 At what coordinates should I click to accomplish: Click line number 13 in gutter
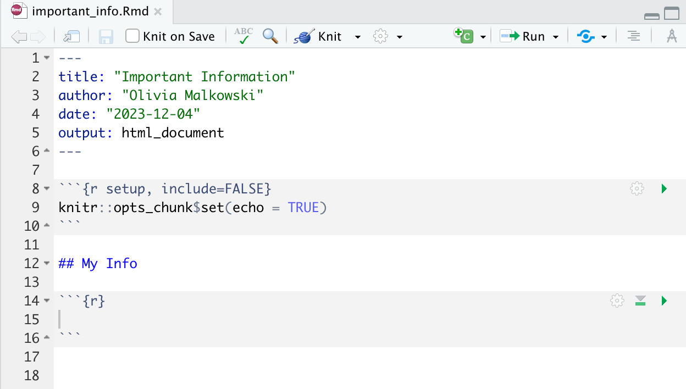point(32,282)
